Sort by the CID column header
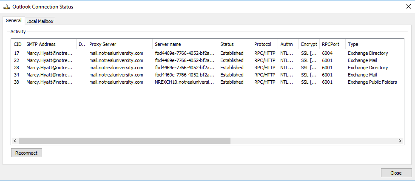Image resolution: width=415 pixels, height=181 pixels. (x=17, y=44)
